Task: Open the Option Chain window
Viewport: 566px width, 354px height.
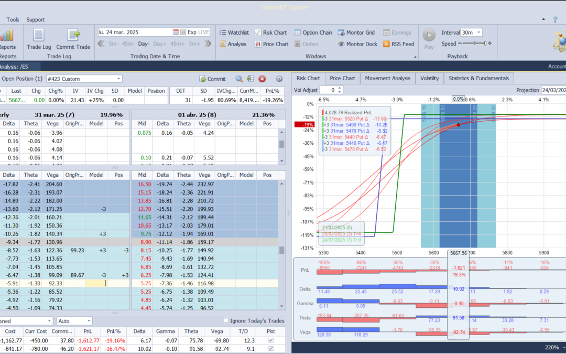Action: coord(313,33)
